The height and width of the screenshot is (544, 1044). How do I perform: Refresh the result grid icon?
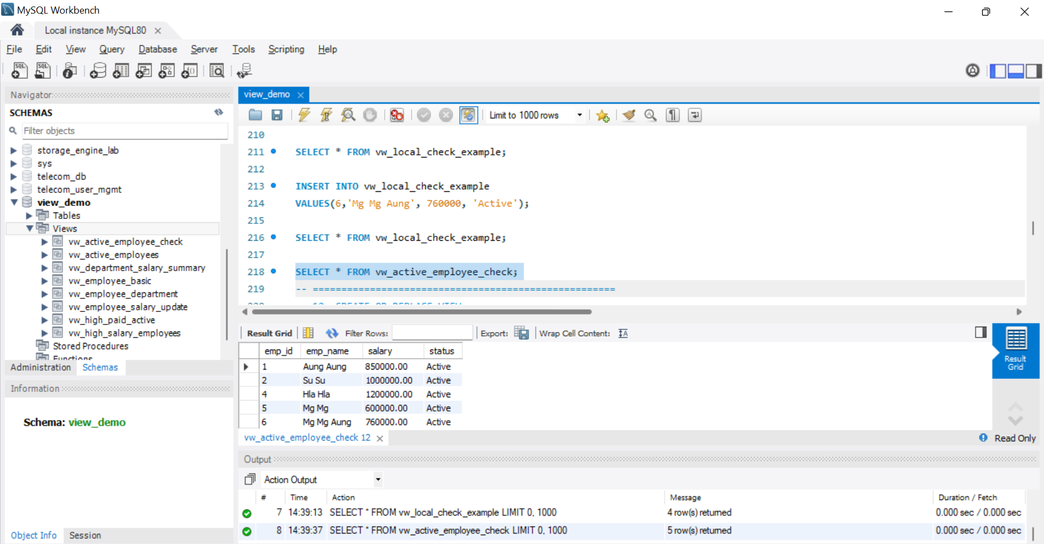(x=332, y=333)
